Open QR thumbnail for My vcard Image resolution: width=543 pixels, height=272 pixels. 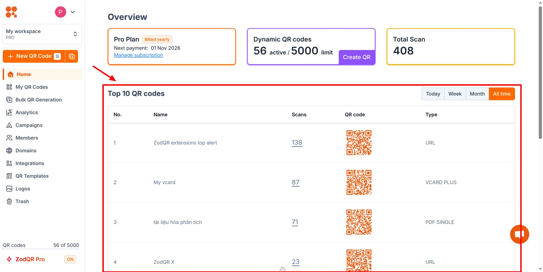tap(359, 182)
